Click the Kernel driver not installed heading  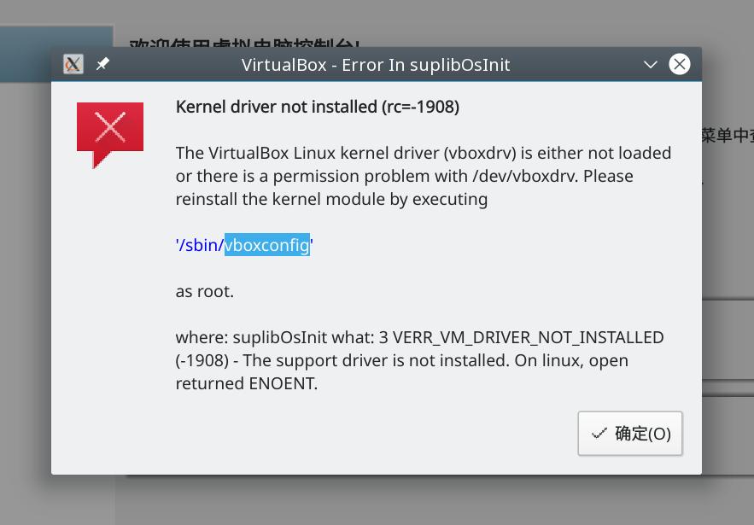tap(317, 107)
